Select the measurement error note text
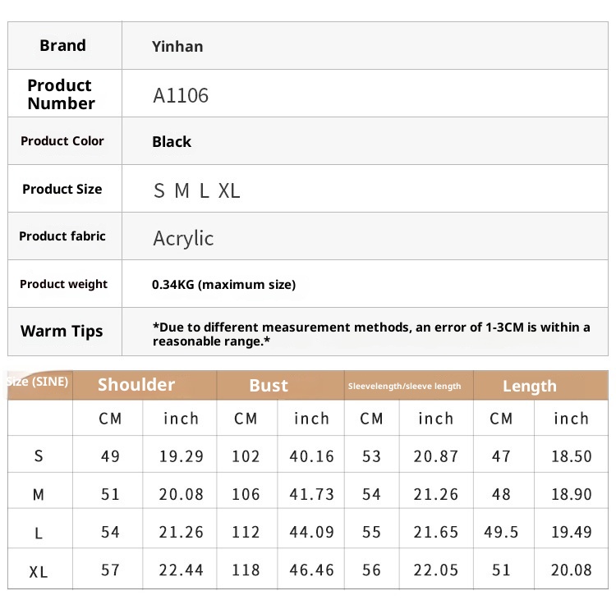This screenshot has width=616, height=609. click(371, 333)
